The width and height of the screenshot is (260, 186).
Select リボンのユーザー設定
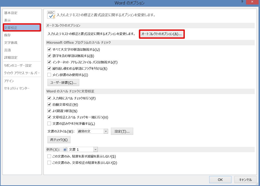tap(18, 65)
